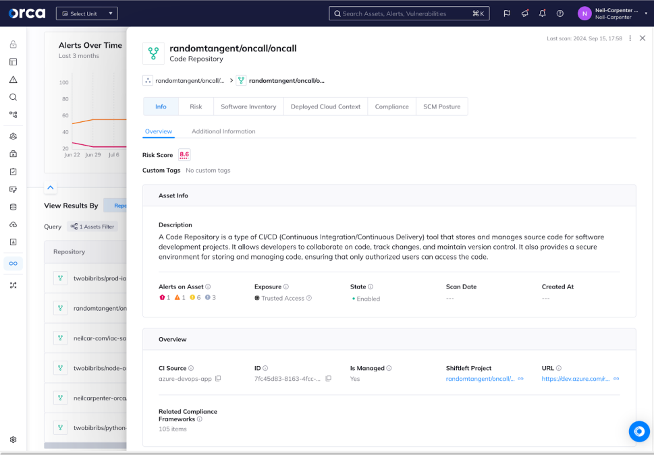Select the twobibribs/prod-ia repository row
This screenshot has width=654, height=455.
86,278
